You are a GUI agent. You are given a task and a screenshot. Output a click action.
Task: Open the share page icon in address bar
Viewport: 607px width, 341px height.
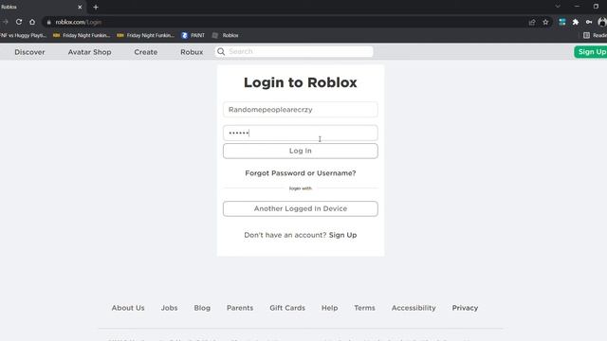click(532, 22)
